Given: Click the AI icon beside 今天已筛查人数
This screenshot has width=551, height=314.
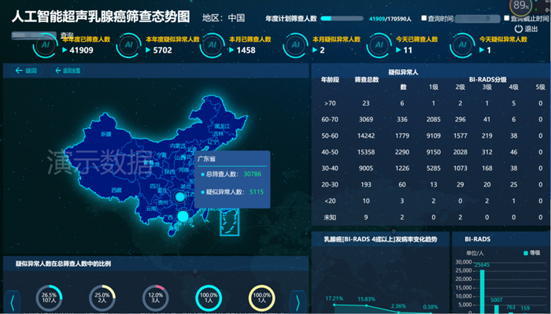Looking at the screenshot, I should click(379, 45).
